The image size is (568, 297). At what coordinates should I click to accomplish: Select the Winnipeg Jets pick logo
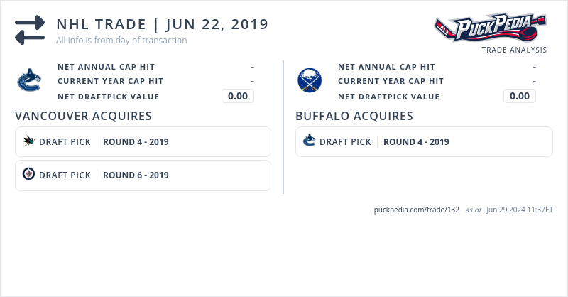click(28, 175)
